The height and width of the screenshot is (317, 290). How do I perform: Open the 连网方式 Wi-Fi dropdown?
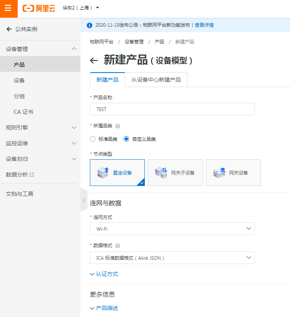pos(172,229)
